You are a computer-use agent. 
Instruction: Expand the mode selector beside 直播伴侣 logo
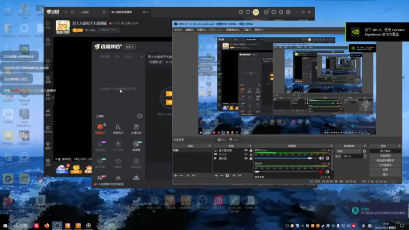pos(130,47)
